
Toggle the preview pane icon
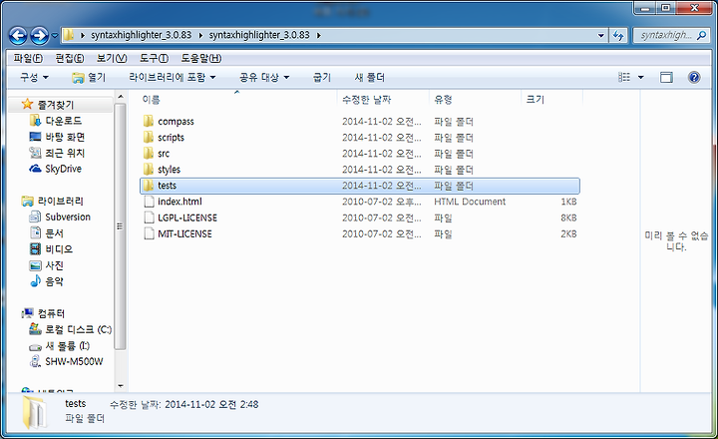click(x=666, y=77)
